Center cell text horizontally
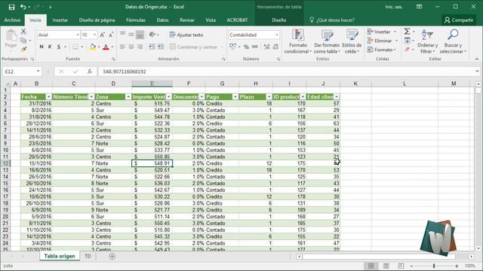The image size is (483, 271). 131,47
